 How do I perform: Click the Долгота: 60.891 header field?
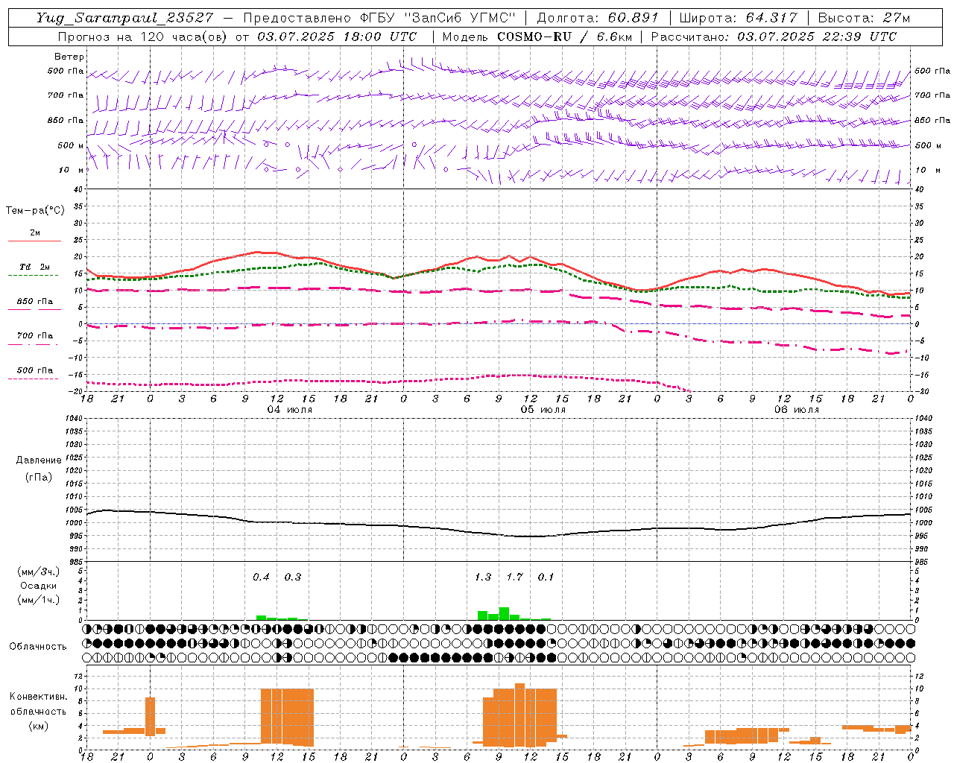click(x=597, y=18)
